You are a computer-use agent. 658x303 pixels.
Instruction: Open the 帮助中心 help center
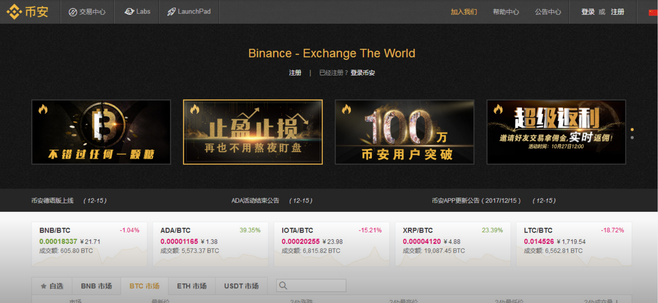coord(506,12)
